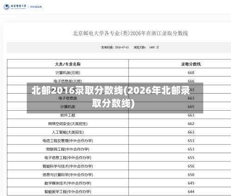Select 智能医学工程(中外合作办学) row name

68,192
